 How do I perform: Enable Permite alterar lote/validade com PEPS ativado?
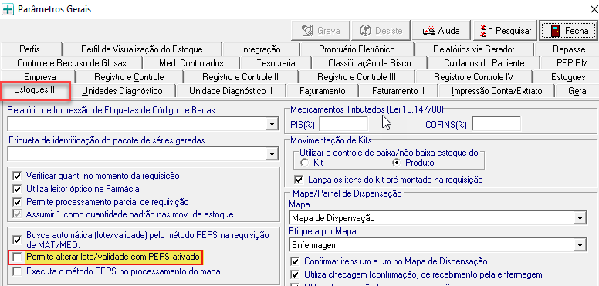click(x=17, y=257)
